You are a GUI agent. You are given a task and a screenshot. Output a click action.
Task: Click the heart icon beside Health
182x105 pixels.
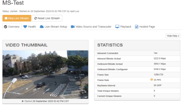click(x=25, y=27)
